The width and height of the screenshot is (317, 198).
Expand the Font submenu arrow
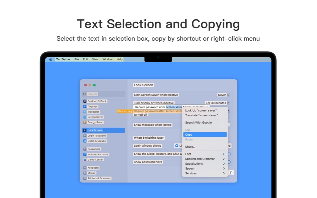pos(224,154)
